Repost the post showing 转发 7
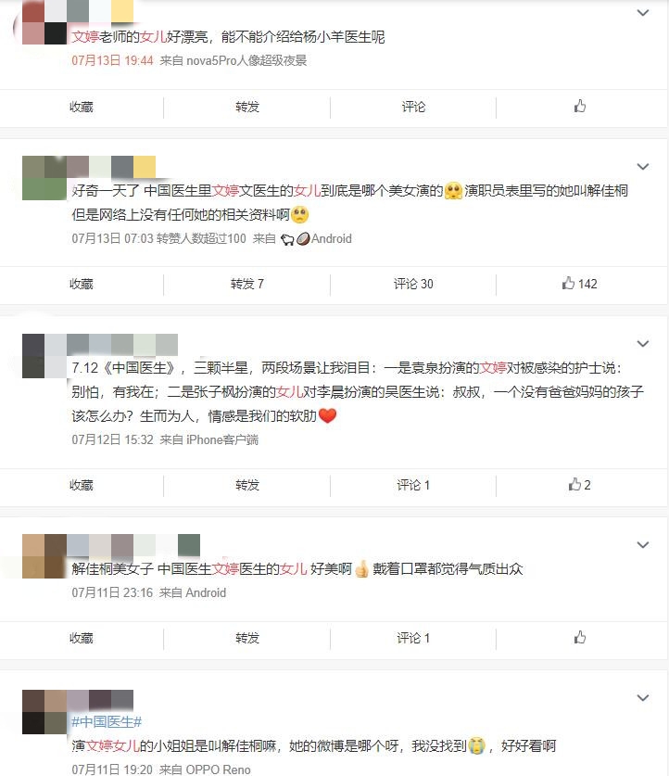 click(247, 284)
